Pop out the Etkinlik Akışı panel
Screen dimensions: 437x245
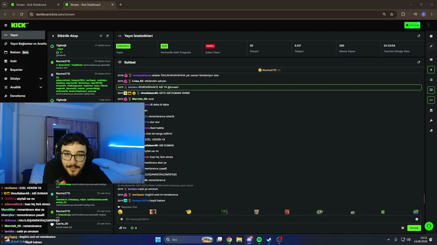(x=107, y=36)
